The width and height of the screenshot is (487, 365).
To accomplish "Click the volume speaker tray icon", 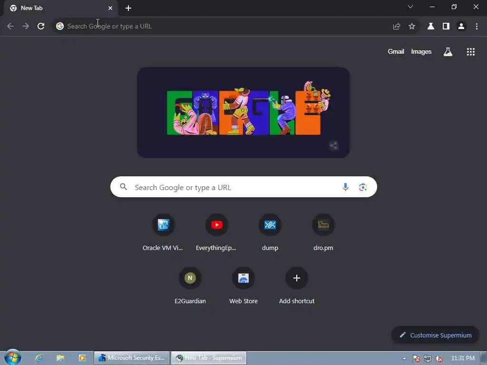I will point(438,358).
